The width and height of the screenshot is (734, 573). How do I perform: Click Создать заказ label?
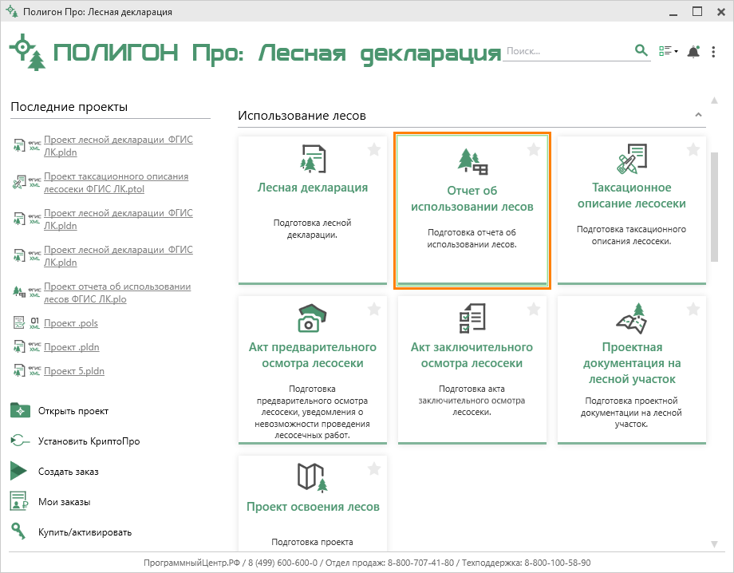pyautogui.click(x=69, y=472)
